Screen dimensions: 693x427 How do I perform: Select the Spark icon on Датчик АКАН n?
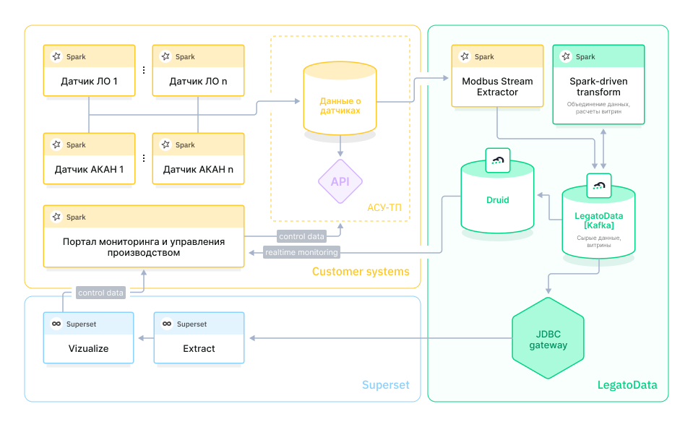coord(165,145)
